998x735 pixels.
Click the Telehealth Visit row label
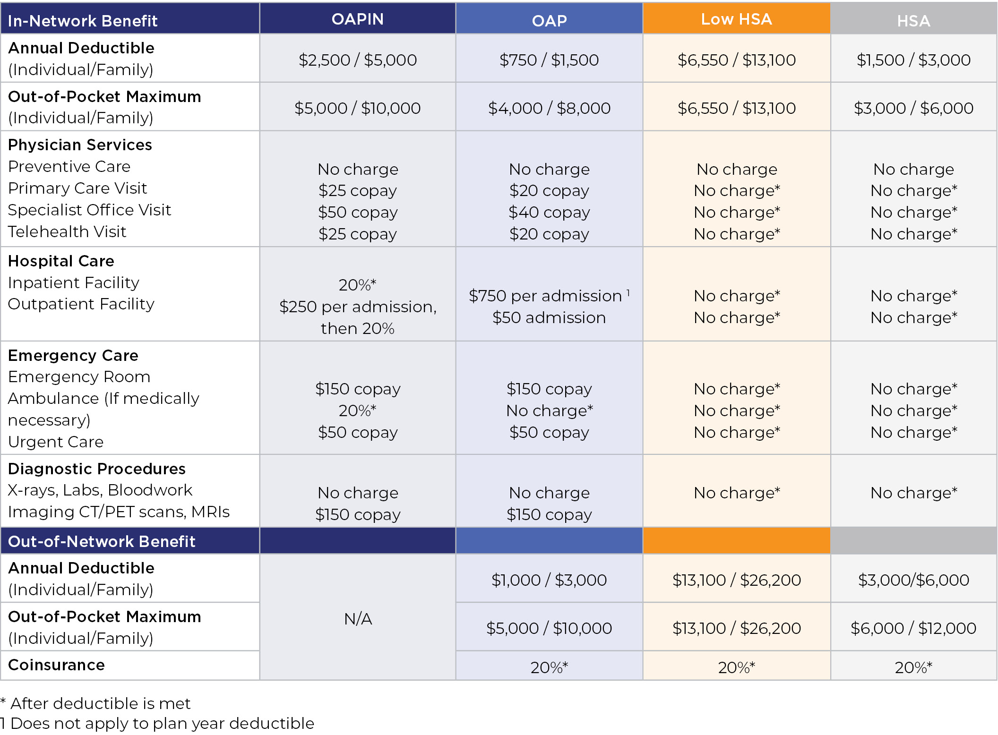67,231
